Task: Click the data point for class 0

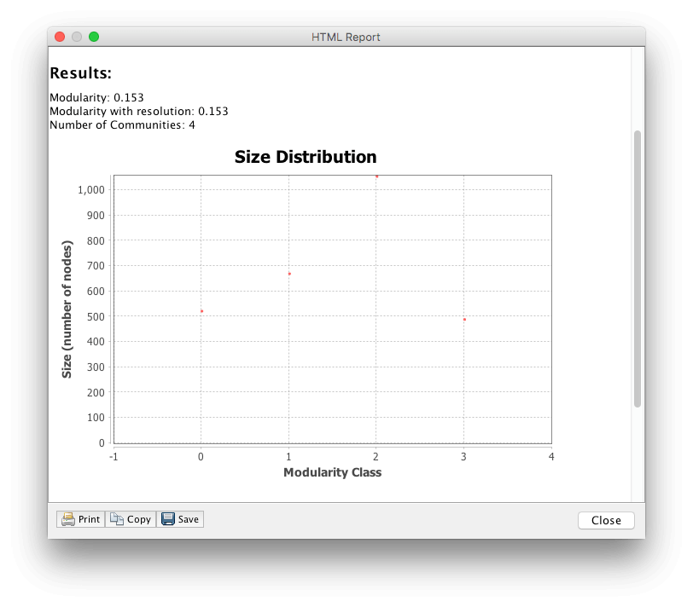Action: pyautogui.click(x=202, y=311)
